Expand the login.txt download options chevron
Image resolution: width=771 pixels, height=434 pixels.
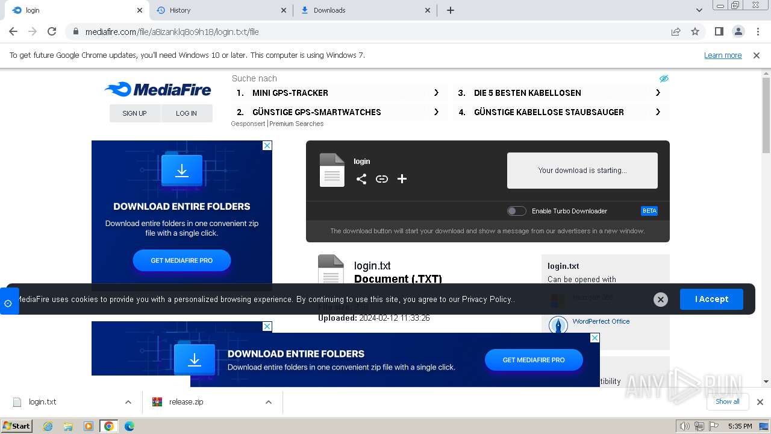128,402
